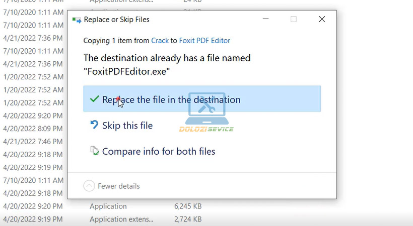The width and height of the screenshot is (413, 226).
Task: Collapse details using the circled chevron arrow
Action: tap(89, 186)
